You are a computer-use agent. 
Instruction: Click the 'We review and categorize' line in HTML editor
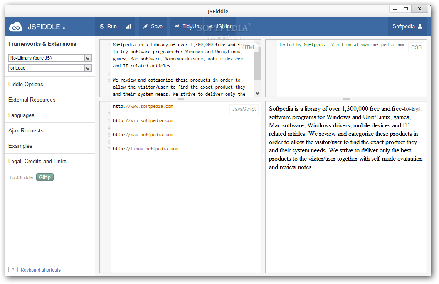tap(177, 80)
